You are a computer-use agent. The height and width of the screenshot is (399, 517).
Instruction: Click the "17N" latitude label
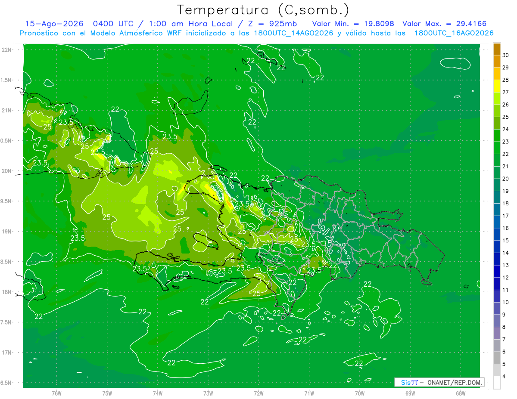[x=6, y=353]
